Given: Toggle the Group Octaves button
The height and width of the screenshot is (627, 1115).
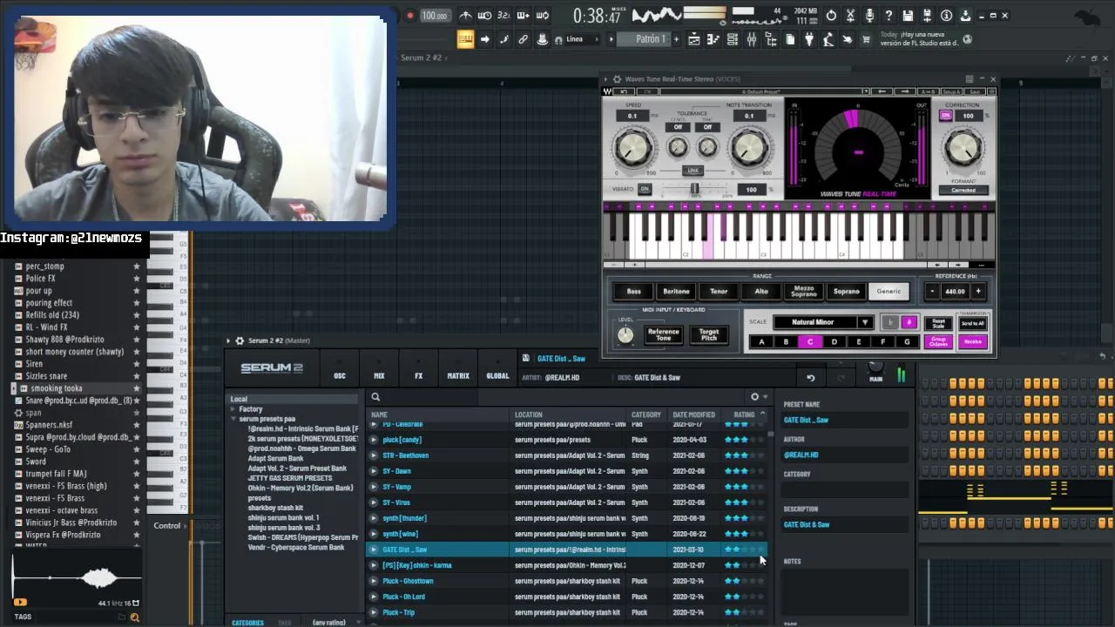Looking at the screenshot, I should (938, 342).
